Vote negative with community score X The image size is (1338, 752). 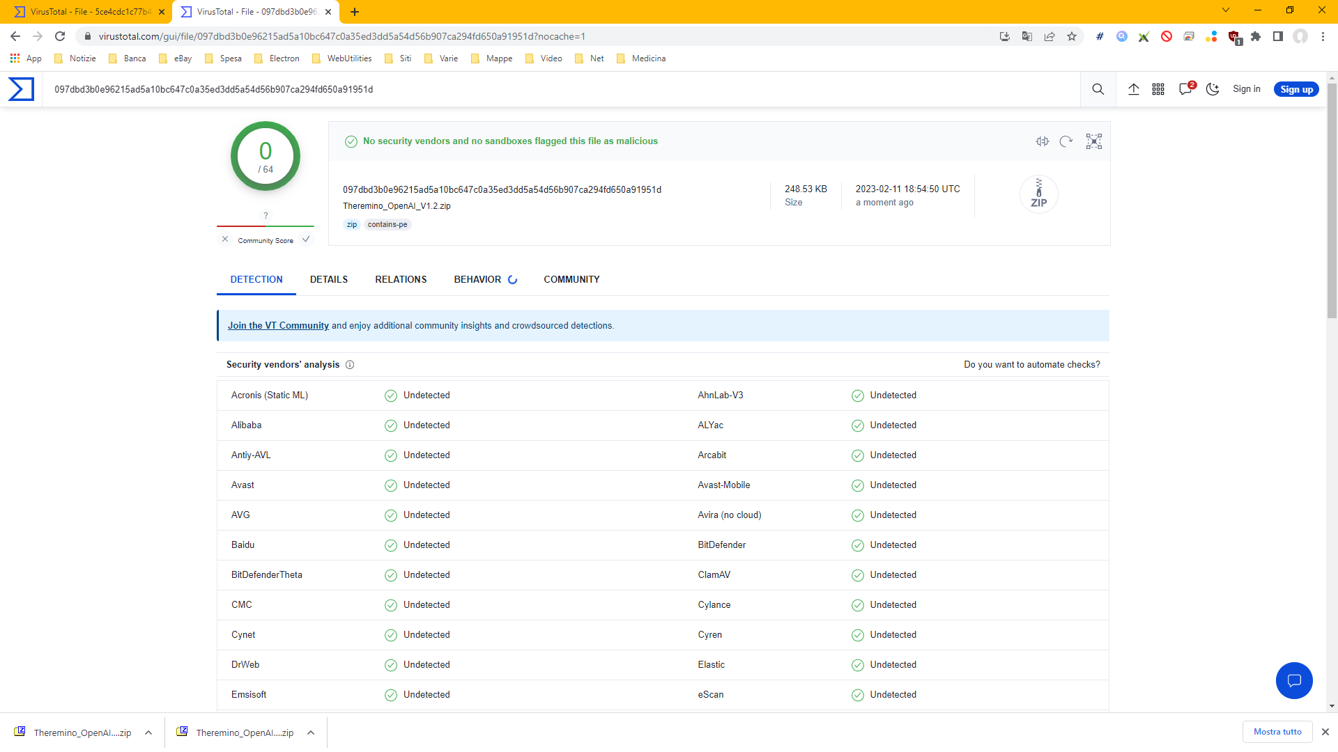pos(225,240)
